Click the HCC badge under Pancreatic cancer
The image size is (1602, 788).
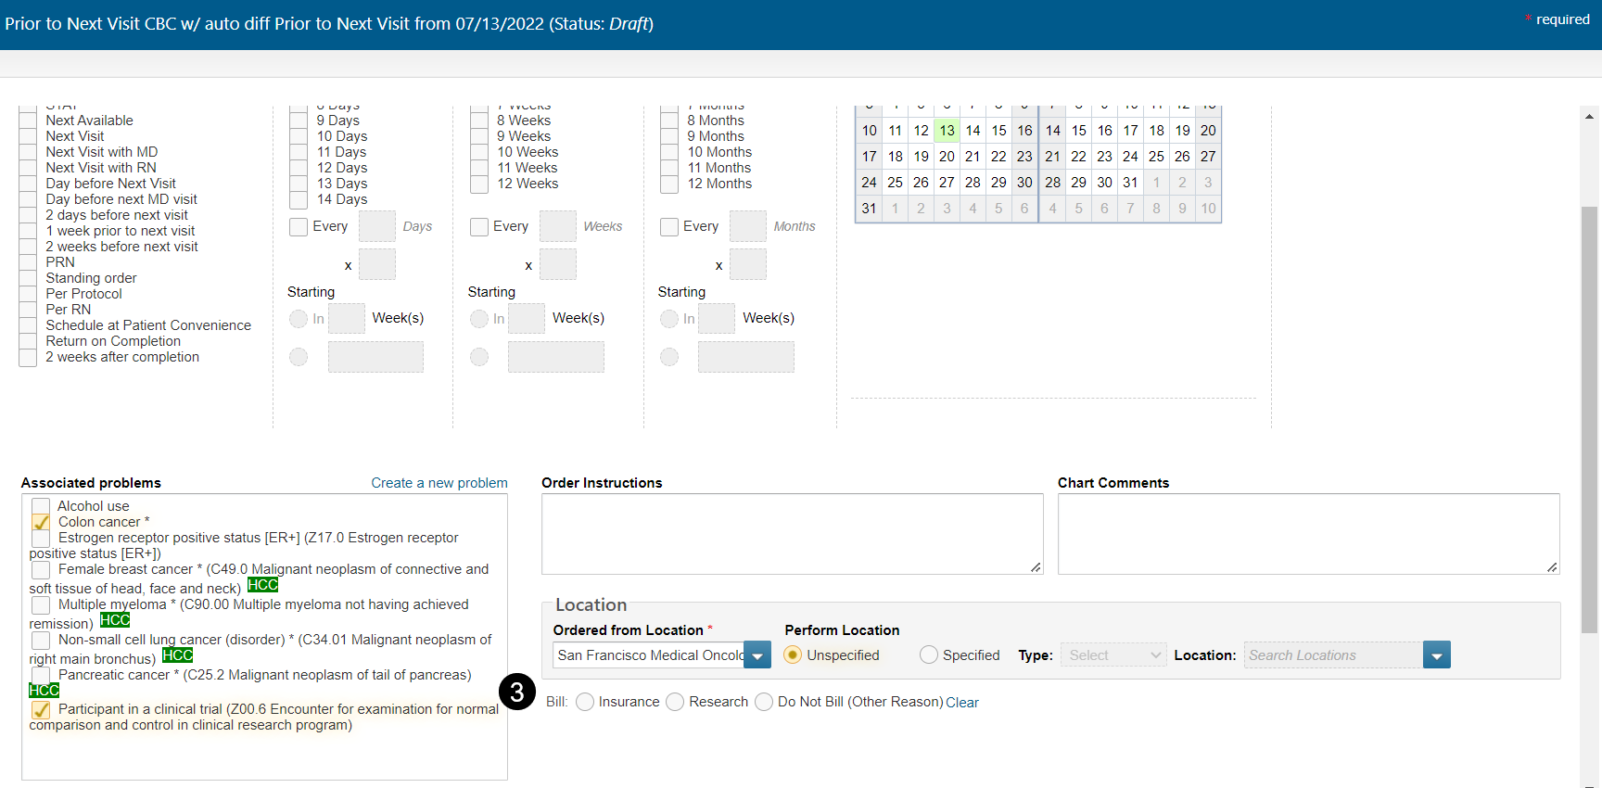click(x=44, y=691)
